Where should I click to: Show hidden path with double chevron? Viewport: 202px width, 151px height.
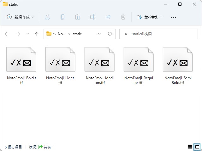tap(54, 34)
